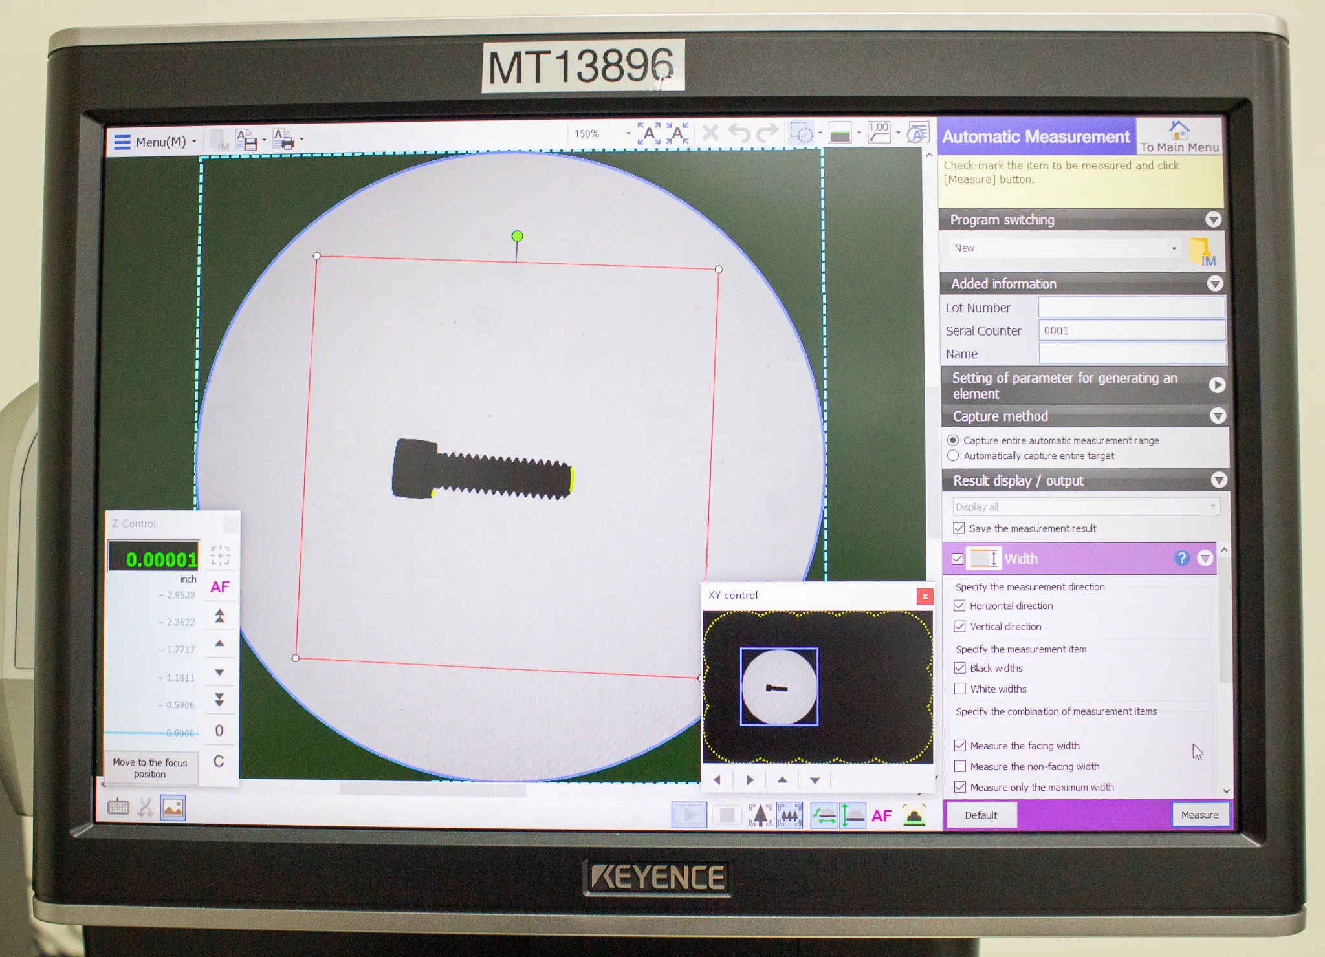The width and height of the screenshot is (1325, 957).
Task: Uncheck the Width measurement header checkbox
Action: [x=958, y=559]
